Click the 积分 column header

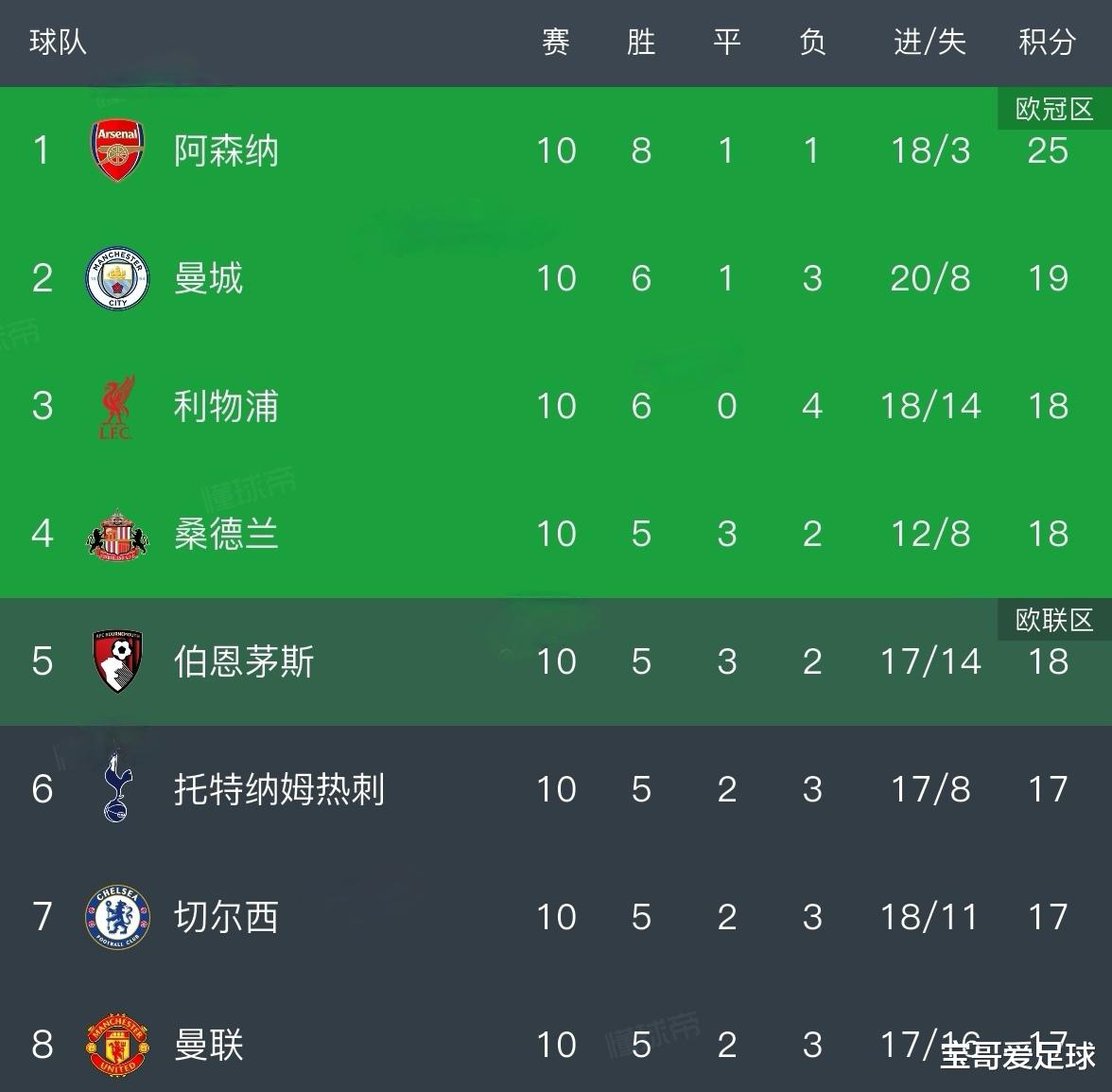(x=1047, y=43)
